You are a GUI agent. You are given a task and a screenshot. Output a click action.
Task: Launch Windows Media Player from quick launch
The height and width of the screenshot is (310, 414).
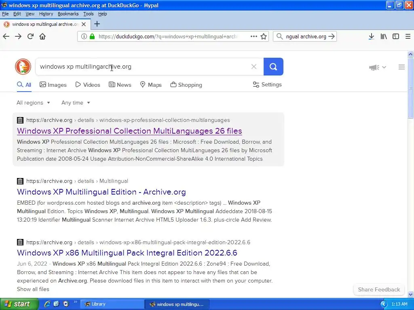[66, 304]
